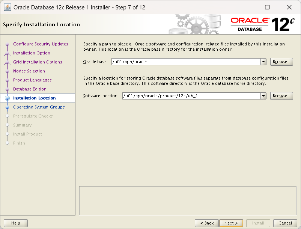Click the Next button
Screen dimensions: 301x229
[231, 223]
